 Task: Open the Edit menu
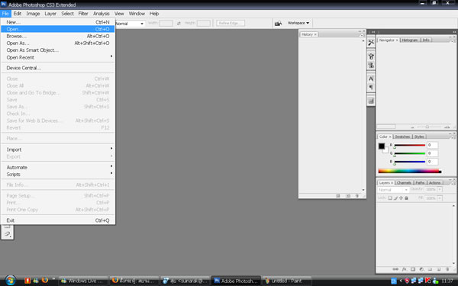(x=18, y=14)
